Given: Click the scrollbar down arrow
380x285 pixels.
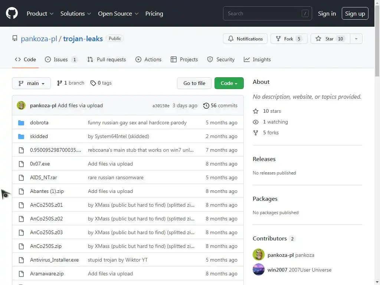Looking at the screenshot, I should 377,282.
